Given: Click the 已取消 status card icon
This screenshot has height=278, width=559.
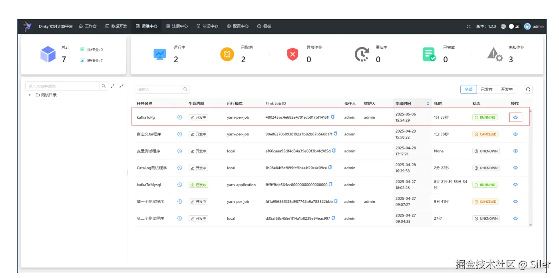Looking at the screenshot, I should (x=227, y=54).
